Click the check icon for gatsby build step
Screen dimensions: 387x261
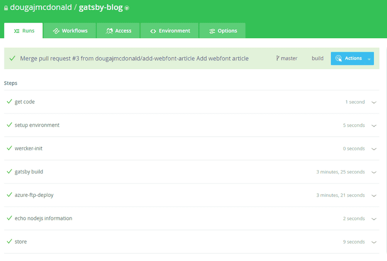click(9, 172)
